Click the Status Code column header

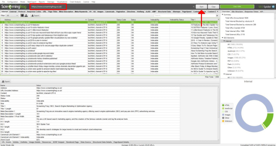point(123,20)
